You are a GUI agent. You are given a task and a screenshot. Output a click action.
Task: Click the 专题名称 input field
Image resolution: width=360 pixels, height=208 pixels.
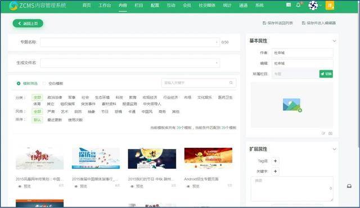(x=130, y=42)
